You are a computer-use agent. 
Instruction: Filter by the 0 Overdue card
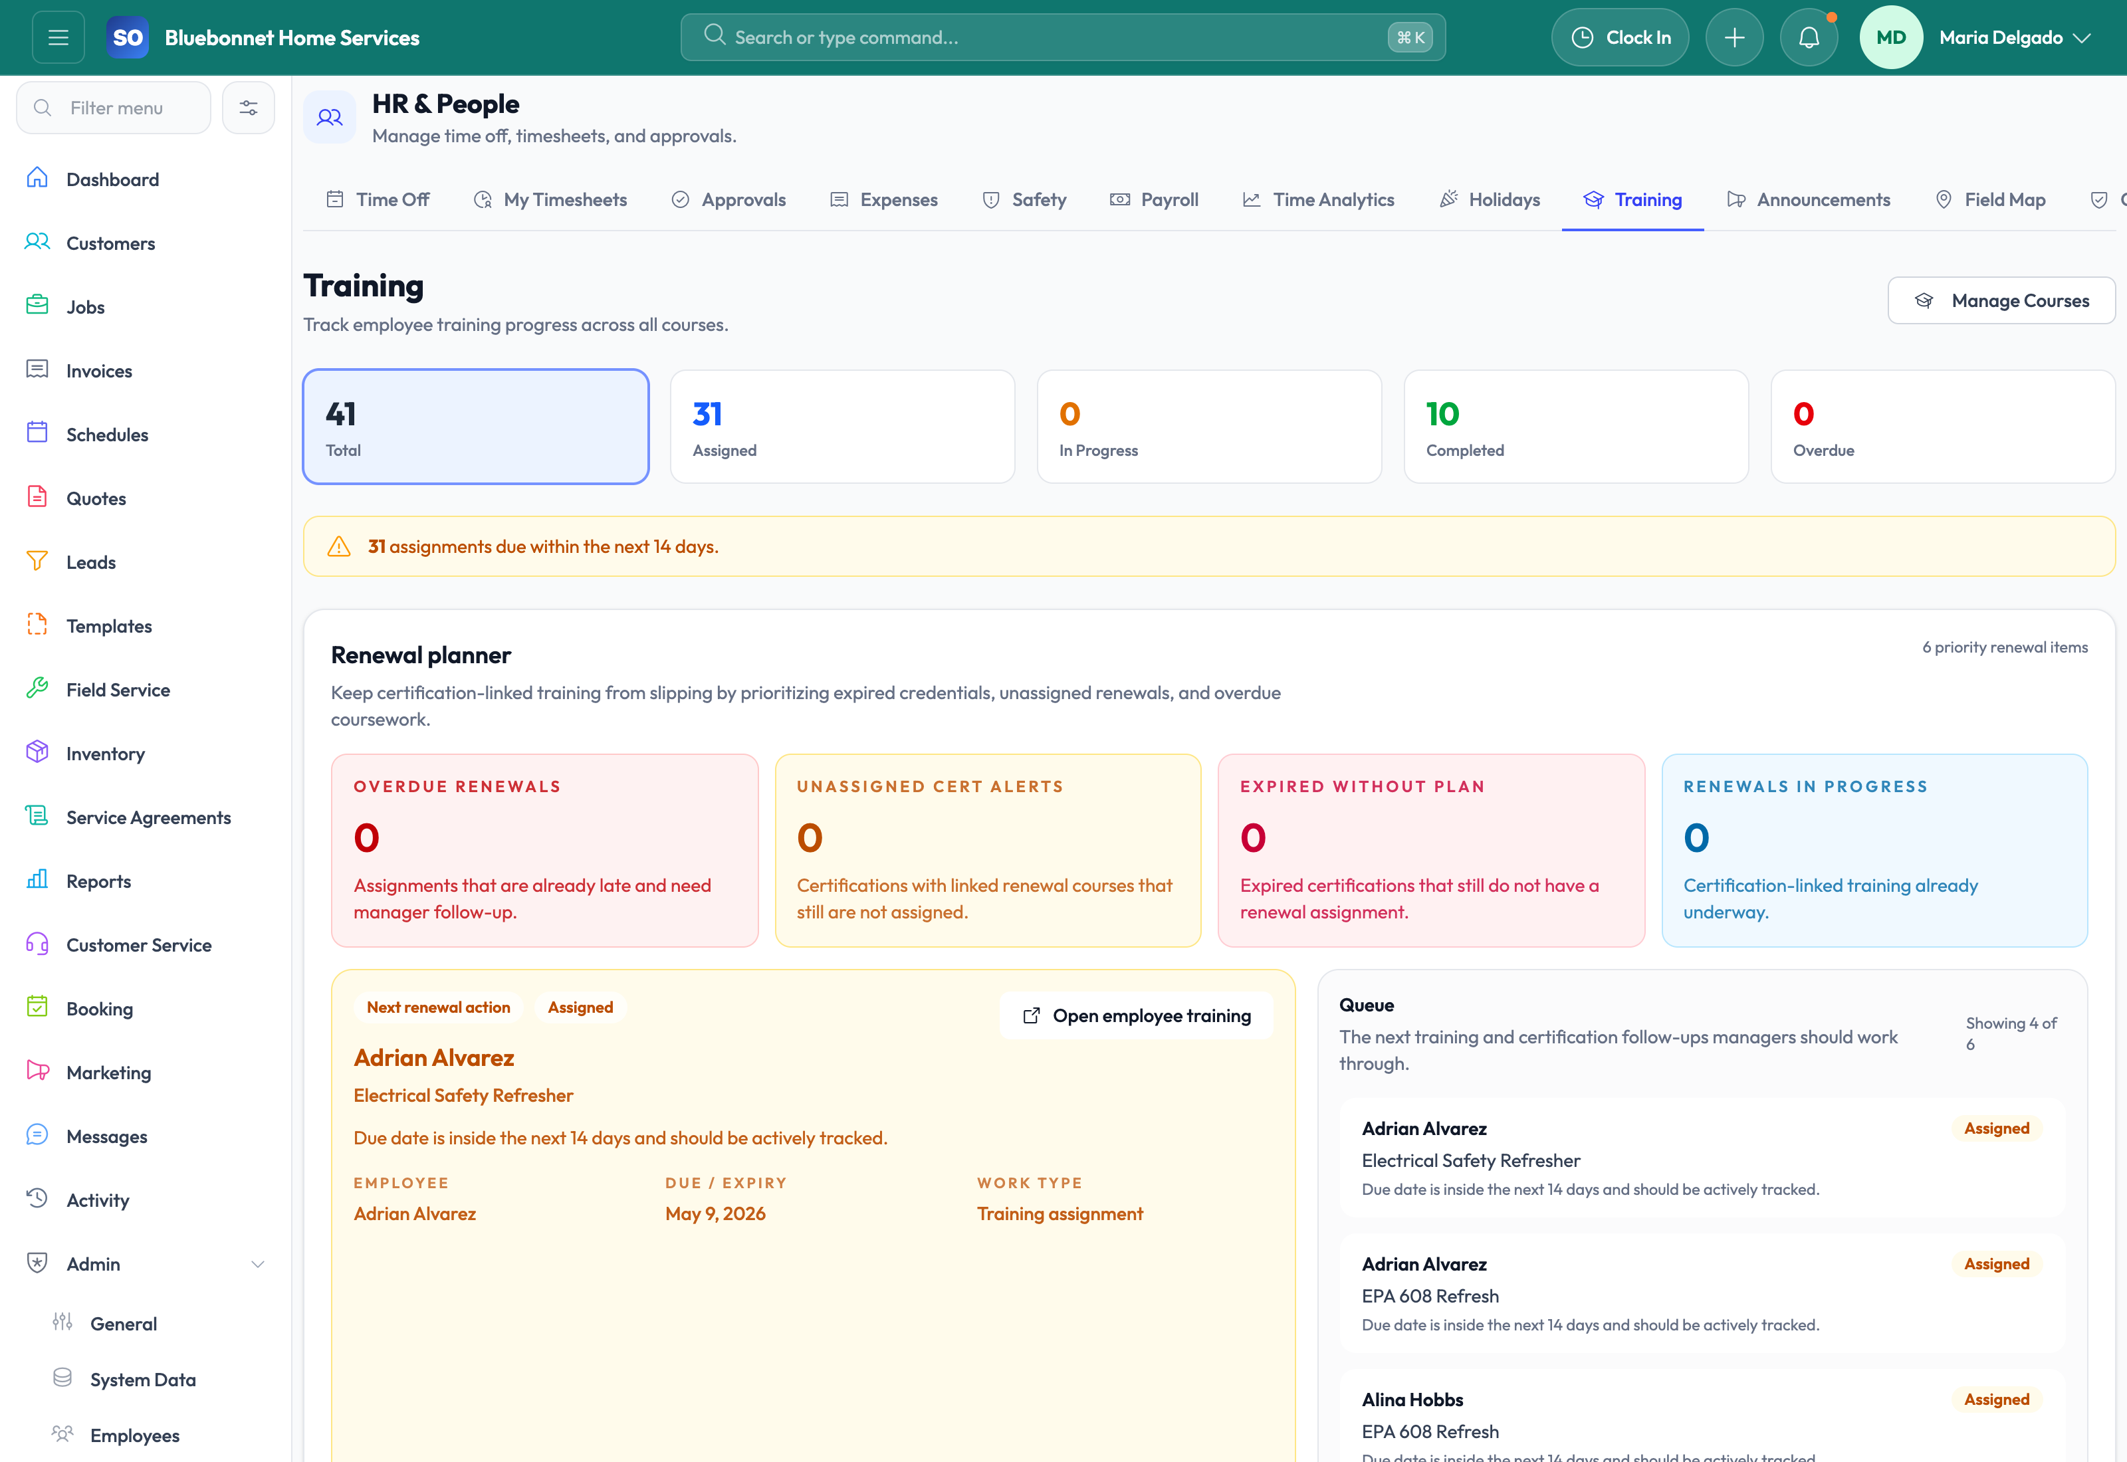1943,427
